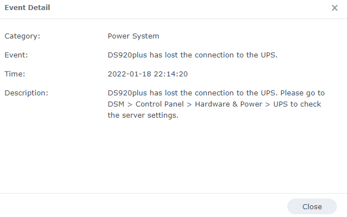The height and width of the screenshot is (217, 347).
Task: Click DS920plus in the Description text
Action: 127,93
